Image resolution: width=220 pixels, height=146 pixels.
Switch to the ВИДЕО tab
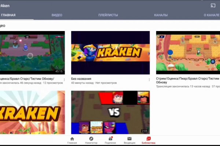pos(57,15)
